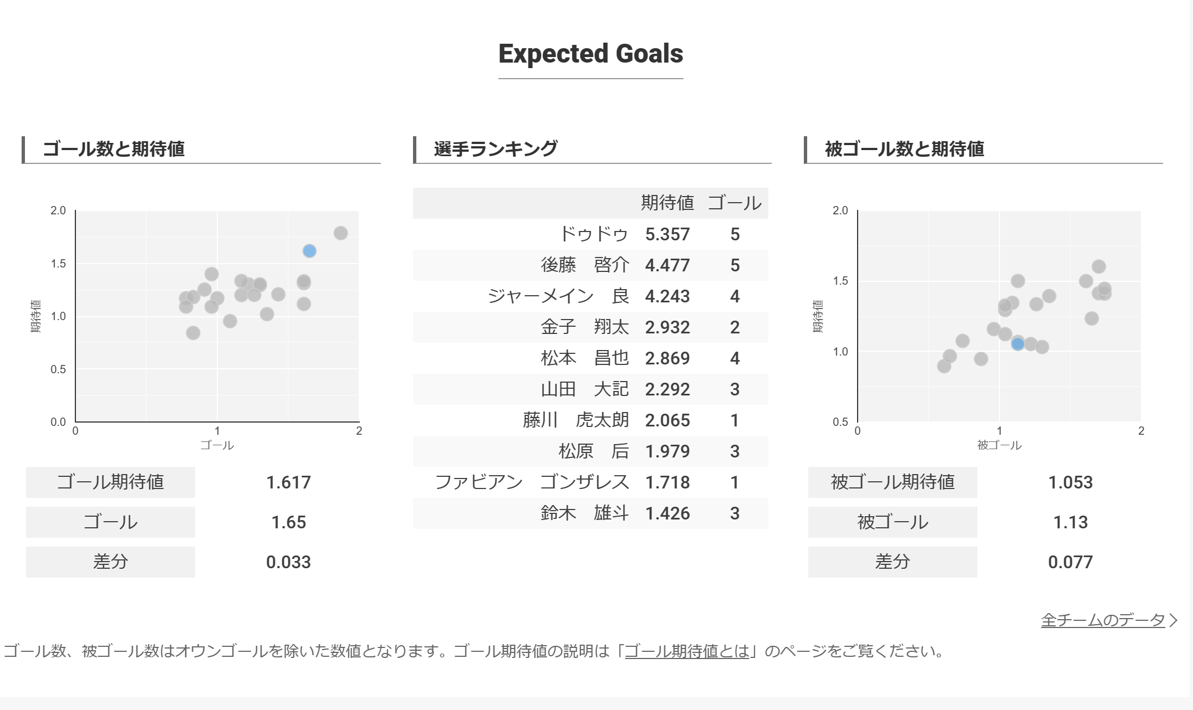
Task: Click the chevron arrow beside 全チームのデータ
Action: (1172, 620)
